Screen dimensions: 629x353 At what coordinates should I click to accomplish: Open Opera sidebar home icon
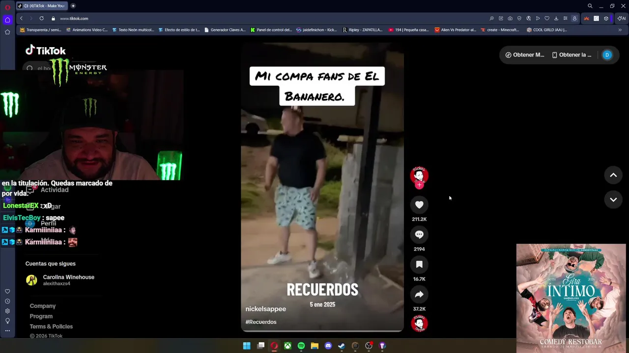pyautogui.click(x=7, y=20)
